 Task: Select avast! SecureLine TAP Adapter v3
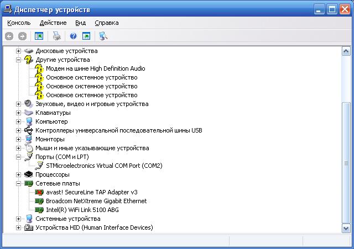pyautogui.click(x=91, y=192)
